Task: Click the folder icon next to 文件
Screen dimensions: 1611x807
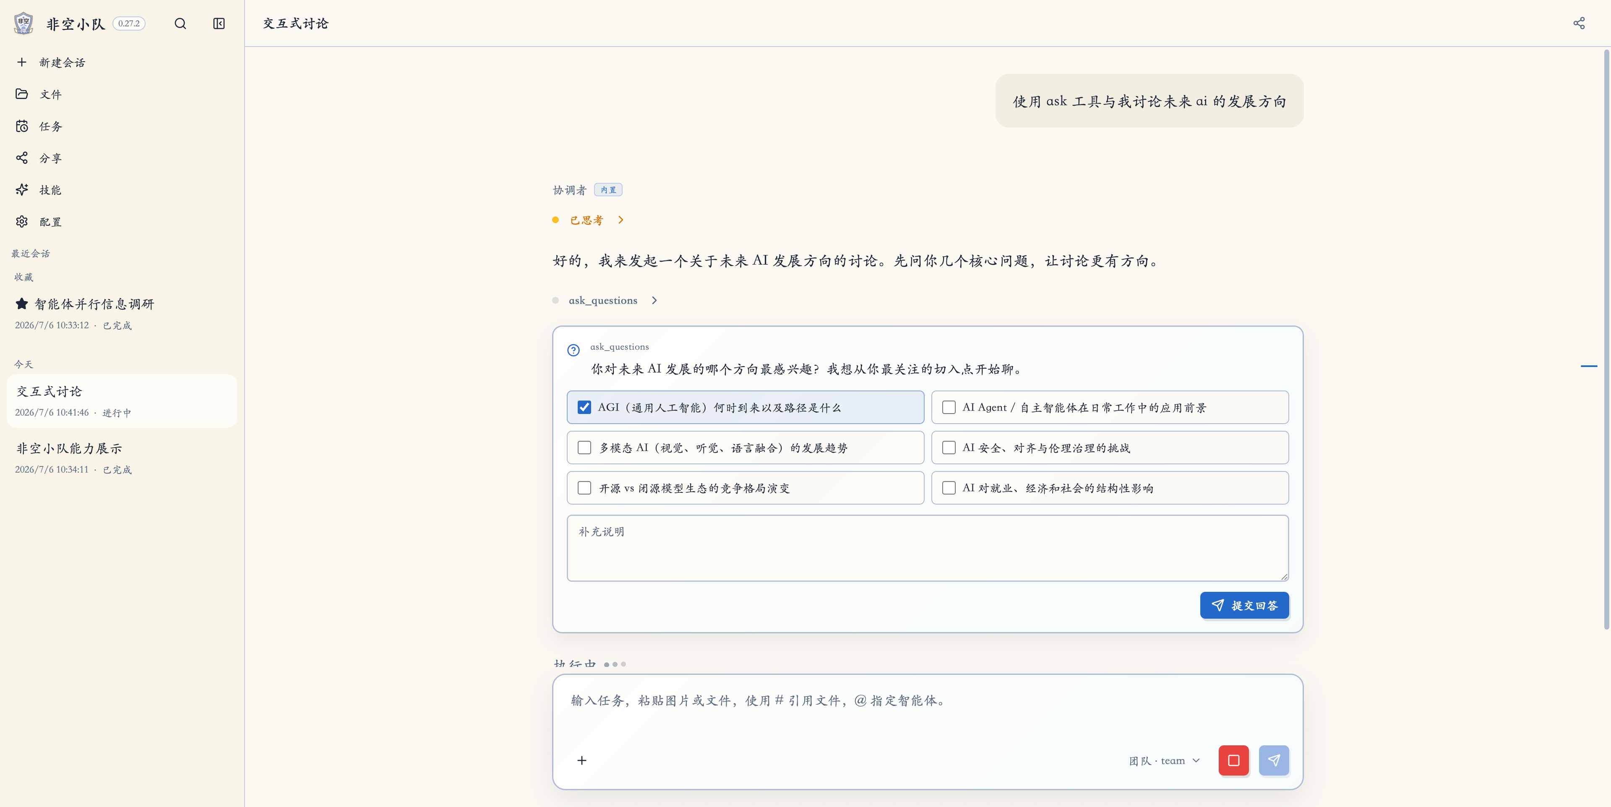Action: coord(22,94)
